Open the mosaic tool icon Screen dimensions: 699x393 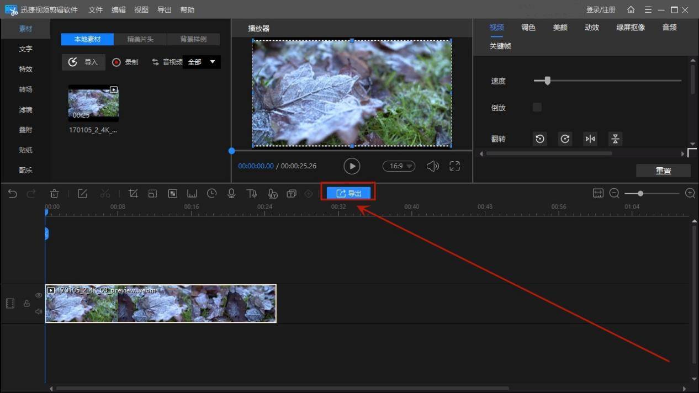click(172, 193)
